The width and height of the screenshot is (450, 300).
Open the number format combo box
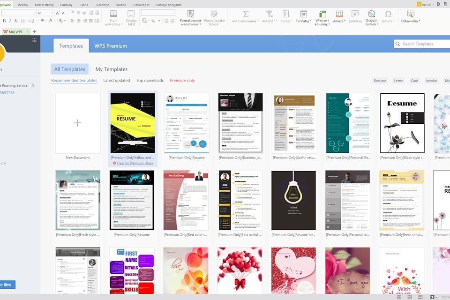pos(158,13)
